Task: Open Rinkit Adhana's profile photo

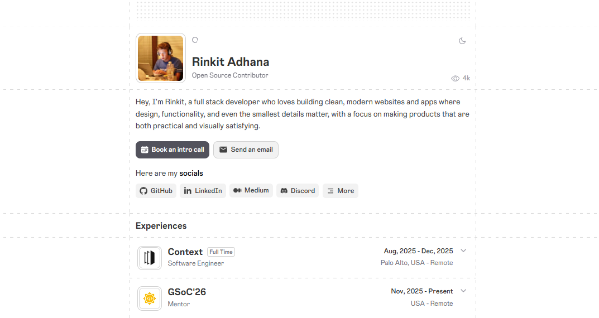Action: coord(160,58)
